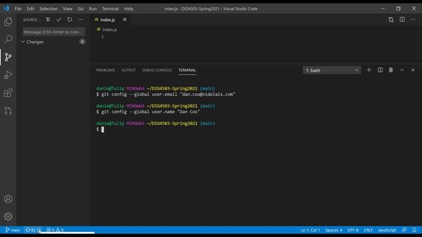Open the GitHub Pull Requests view icon

click(8, 111)
